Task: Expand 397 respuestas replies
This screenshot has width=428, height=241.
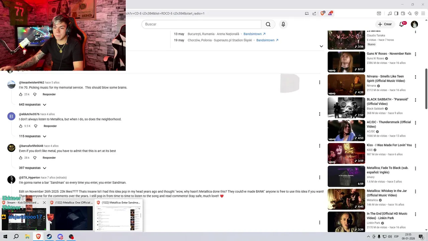Action: point(32,168)
